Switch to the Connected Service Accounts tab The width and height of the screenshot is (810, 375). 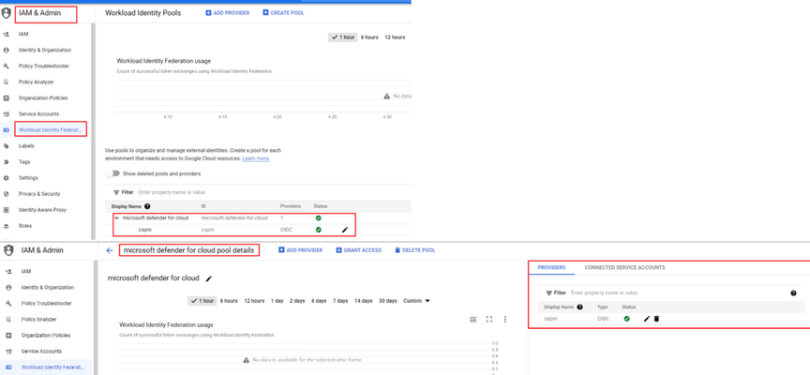(x=624, y=267)
